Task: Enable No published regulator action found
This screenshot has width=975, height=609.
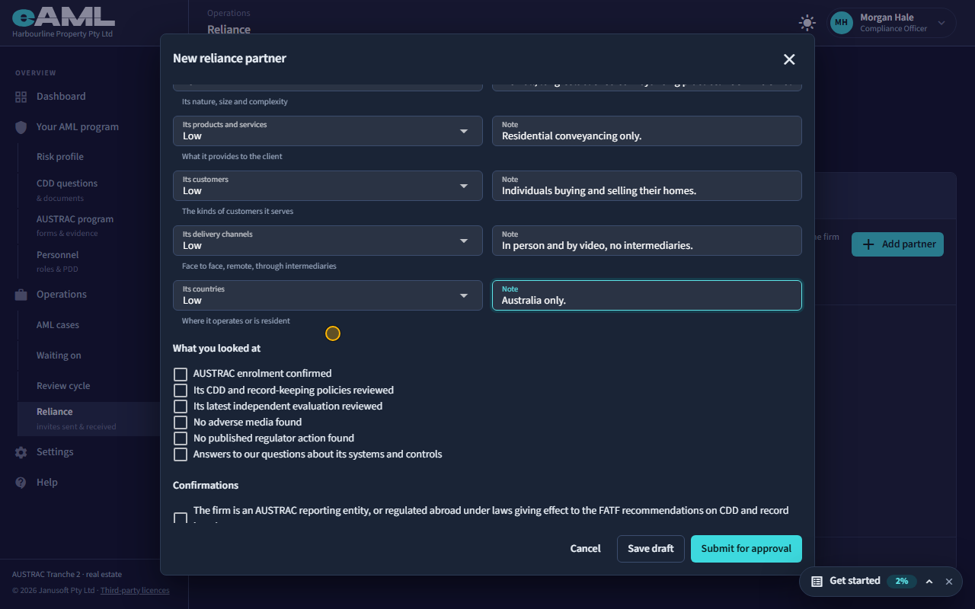Action: 181,438
